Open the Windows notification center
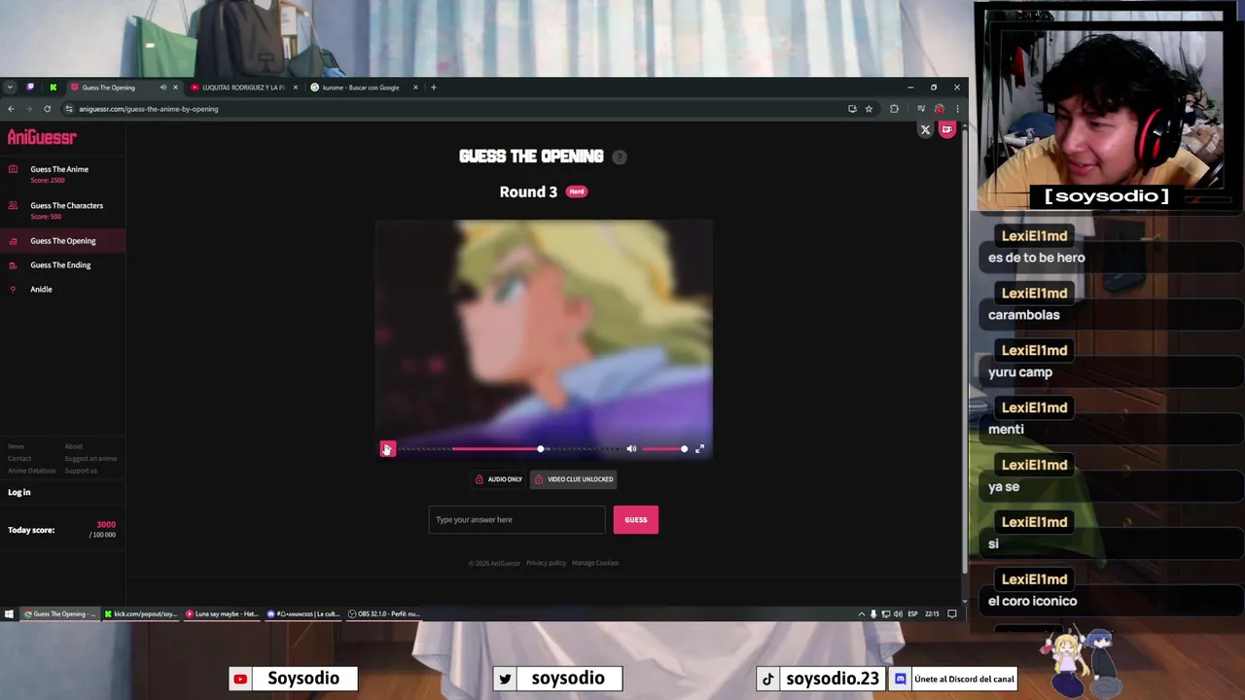This screenshot has width=1245, height=700. pyautogui.click(x=952, y=613)
